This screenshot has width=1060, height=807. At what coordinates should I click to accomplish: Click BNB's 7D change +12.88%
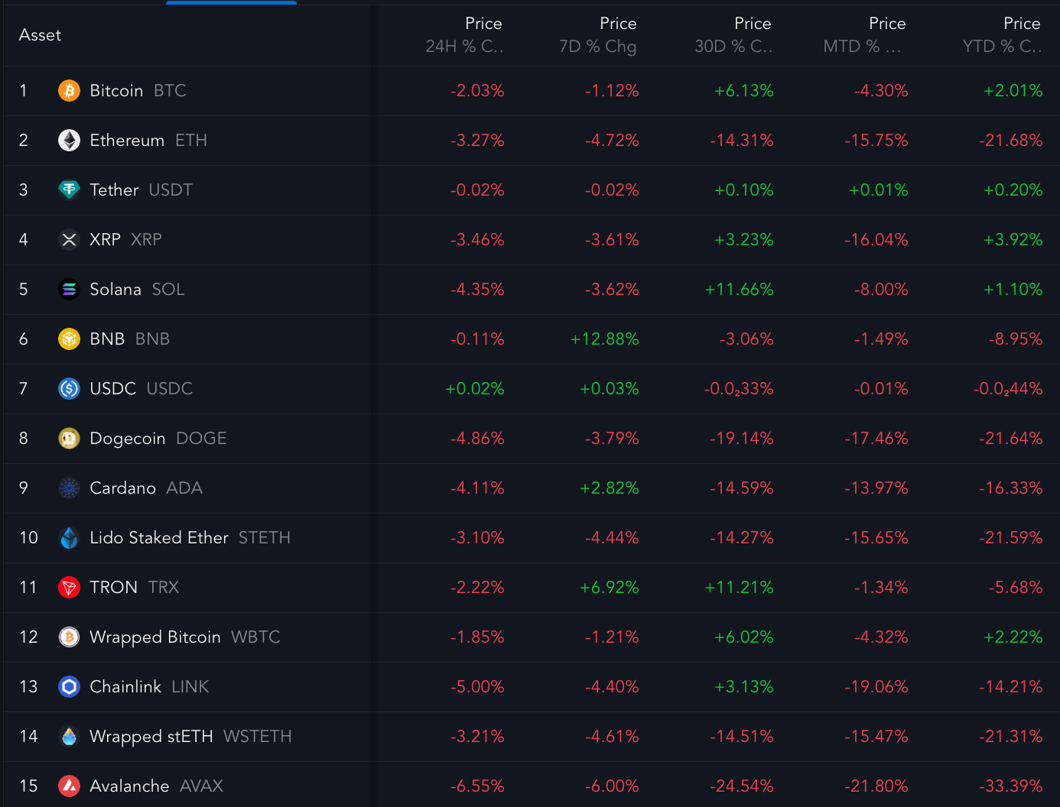(604, 339)
